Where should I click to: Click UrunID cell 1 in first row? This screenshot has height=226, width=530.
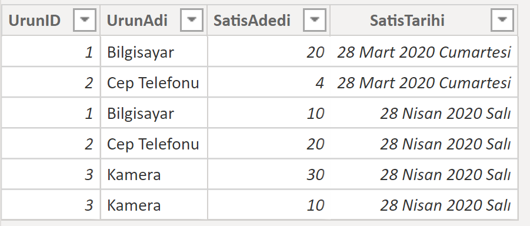51,52
